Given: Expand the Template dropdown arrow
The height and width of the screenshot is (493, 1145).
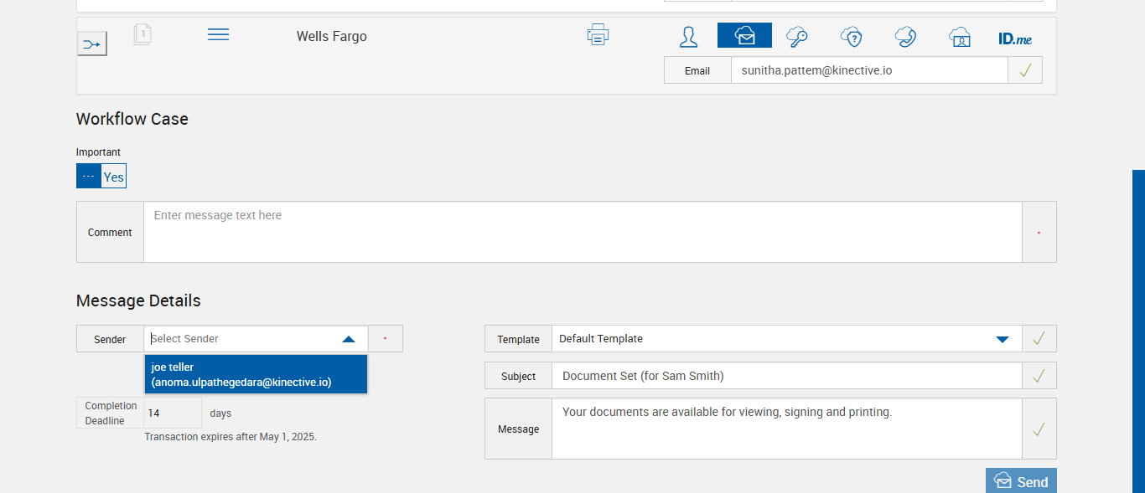Looking at the screenshot, I should (x=1002, y=339).
